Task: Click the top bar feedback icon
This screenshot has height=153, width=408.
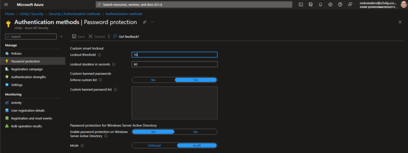Action: [x=350, y=5]
